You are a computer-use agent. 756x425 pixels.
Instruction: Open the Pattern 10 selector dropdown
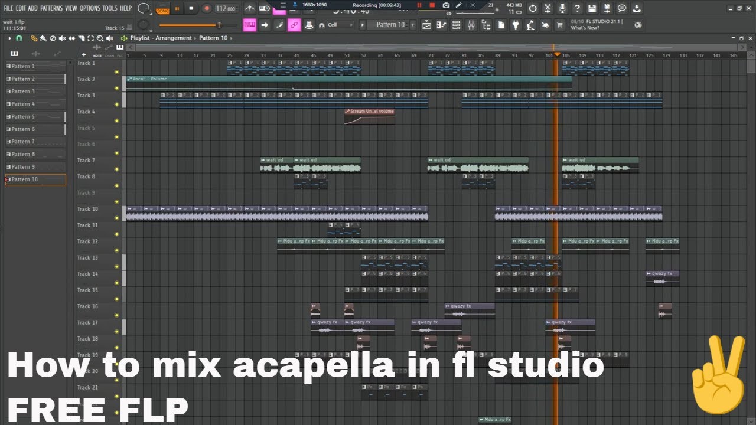pos(391,25)
